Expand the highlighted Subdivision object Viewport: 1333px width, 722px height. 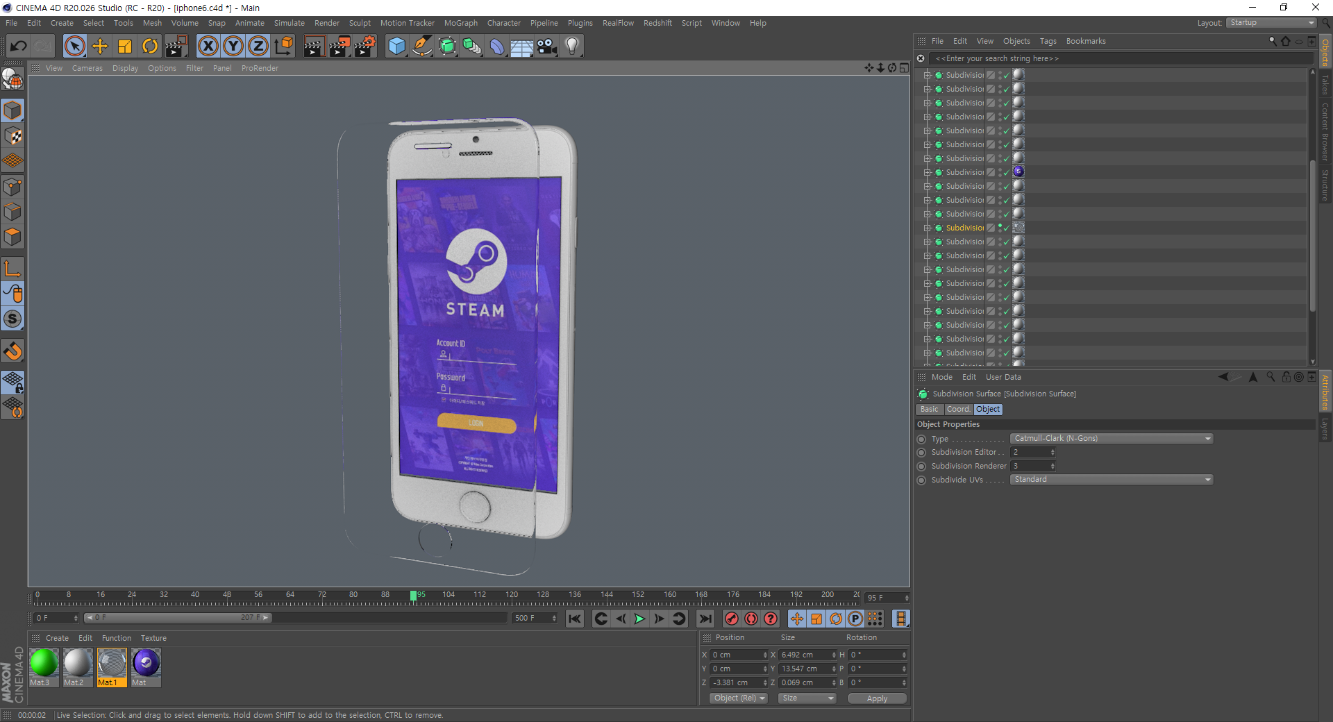[x=927, y=228]
